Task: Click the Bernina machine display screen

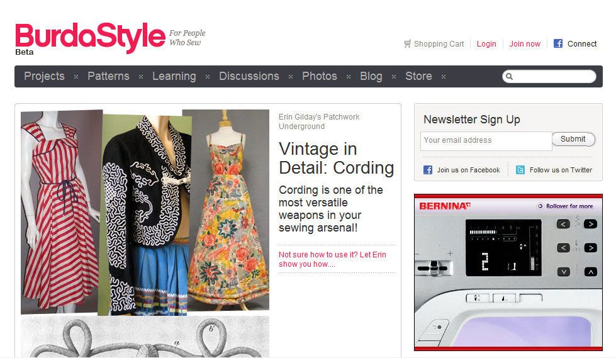Action: [503, 247]
